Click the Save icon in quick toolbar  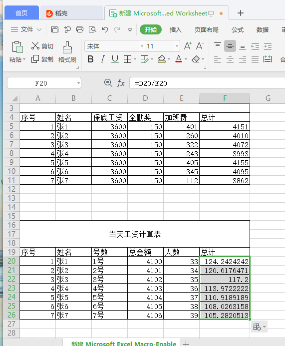pyautogui.click(x=55, y=29)
